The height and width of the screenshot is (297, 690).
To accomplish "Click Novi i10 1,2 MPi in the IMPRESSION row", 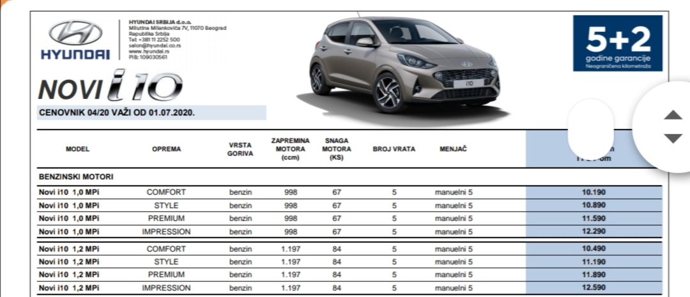I will point(68,288).
